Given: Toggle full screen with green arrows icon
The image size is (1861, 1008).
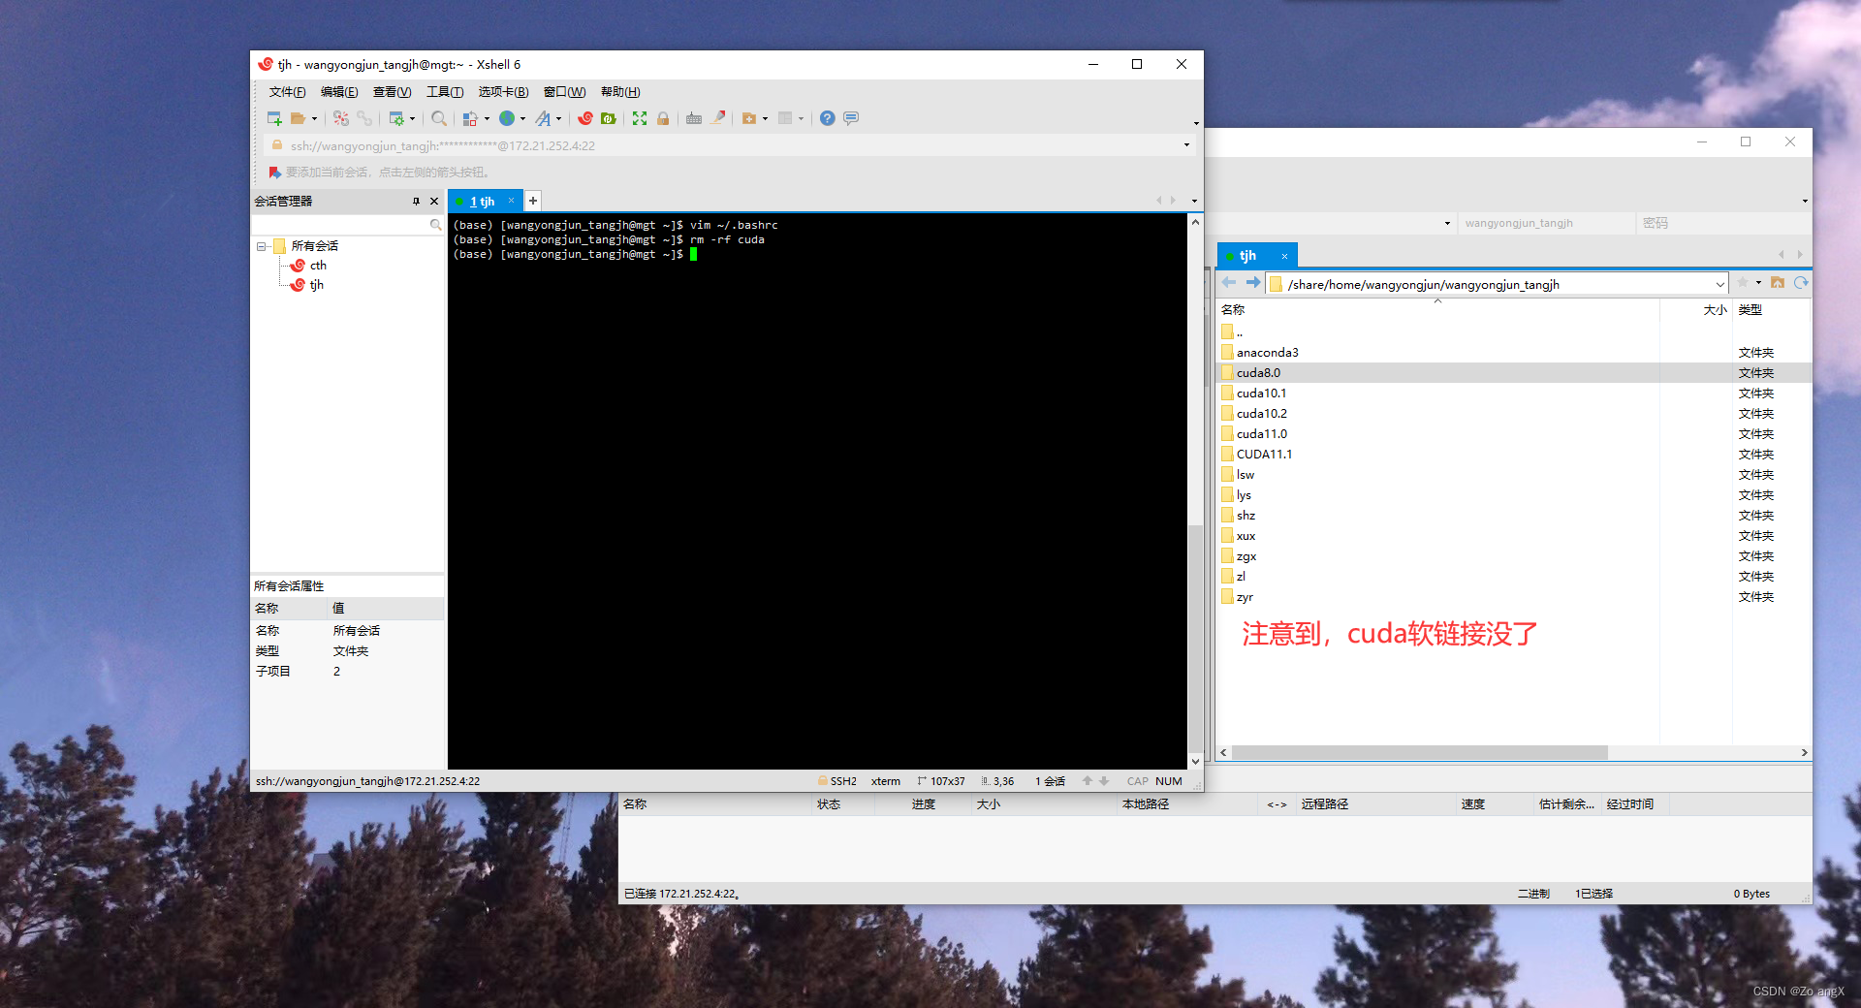Looking at the screenshot, I should (x=640, y=118).
